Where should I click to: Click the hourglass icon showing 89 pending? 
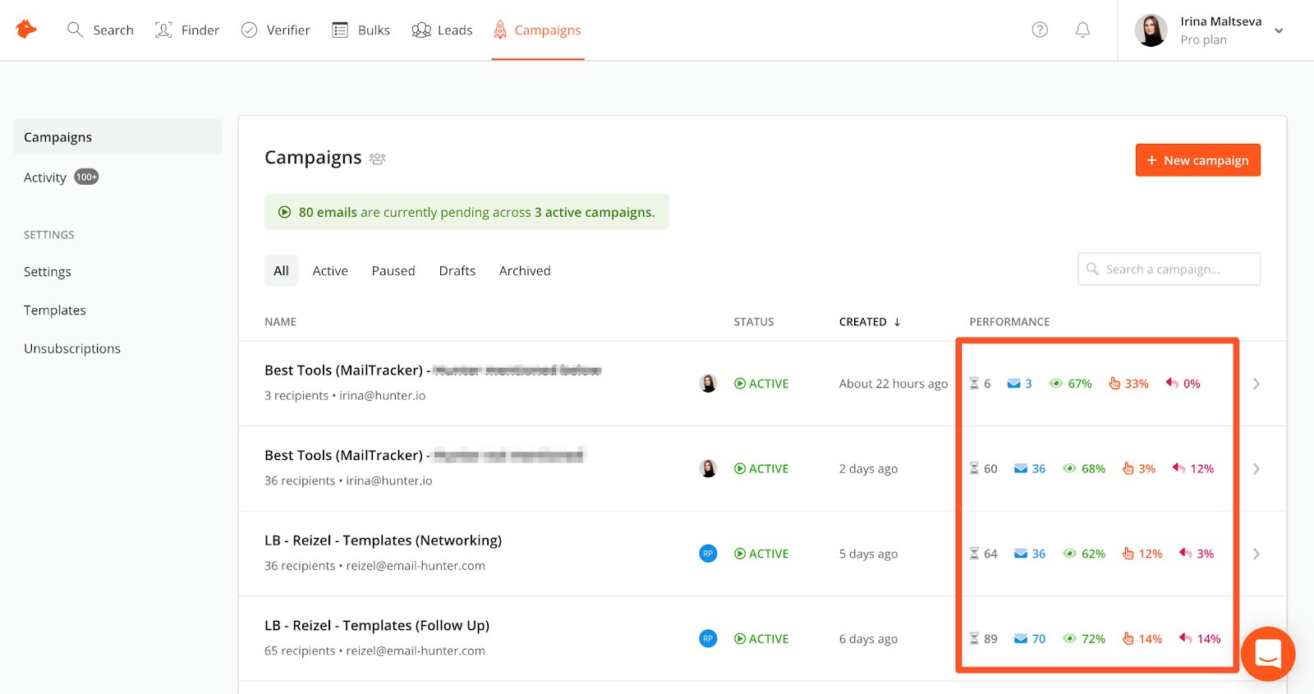click(x=974, y=639)
